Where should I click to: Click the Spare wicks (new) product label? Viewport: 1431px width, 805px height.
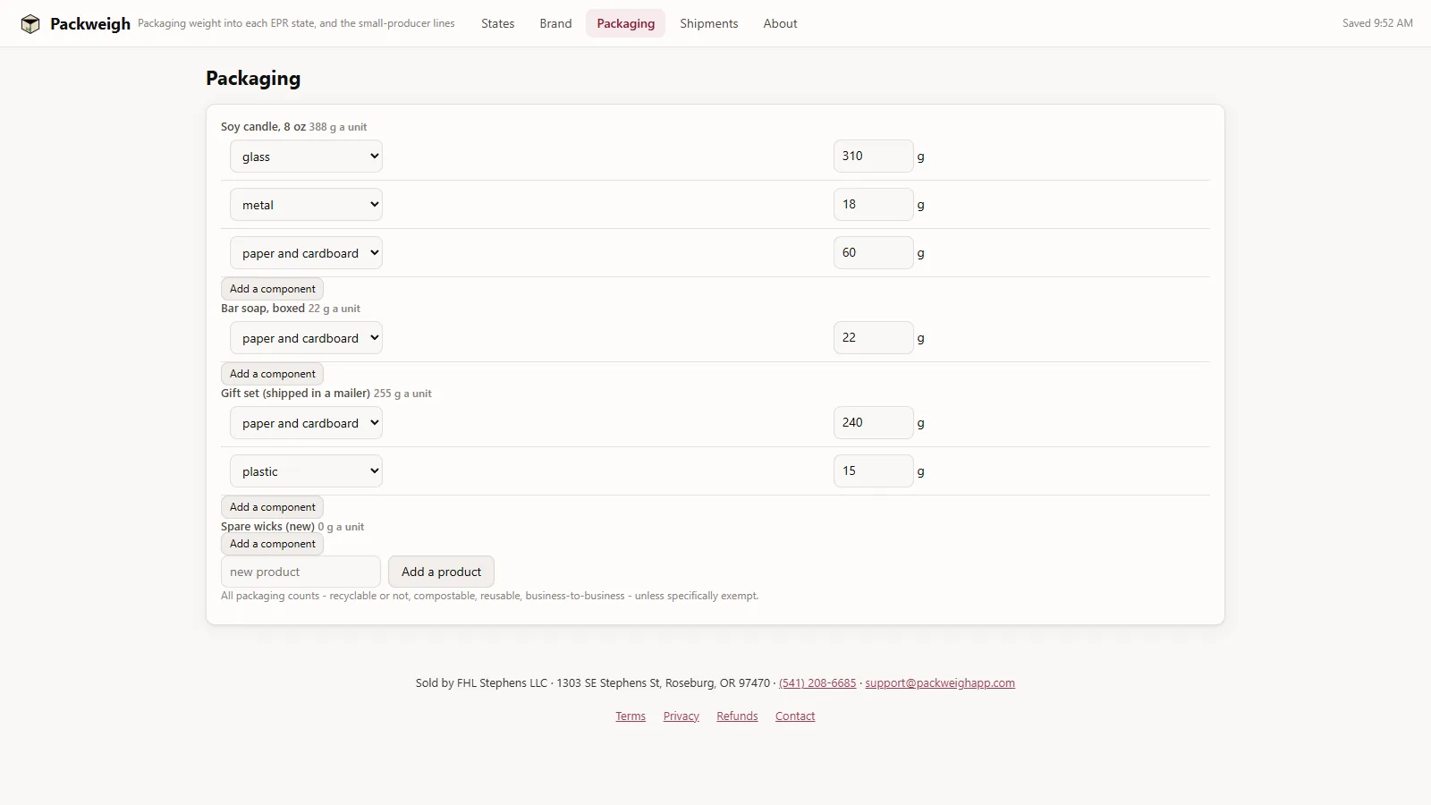[x=267, y=527]
